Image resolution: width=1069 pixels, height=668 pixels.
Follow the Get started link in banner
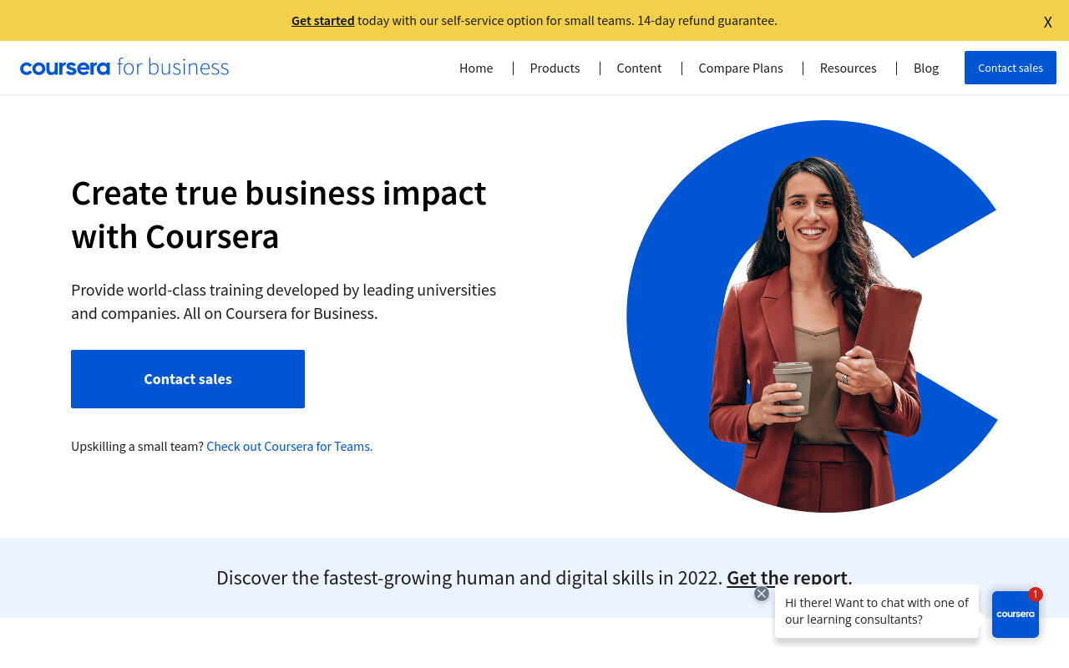[x=322, y=20]
